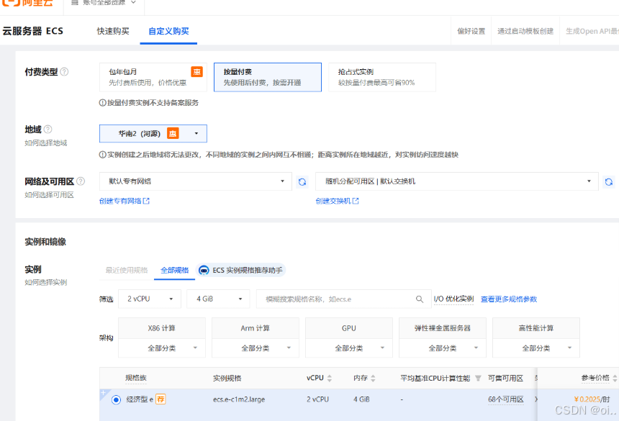
Task: Click the 惠 badge on 包年包月
Action: 197,71
